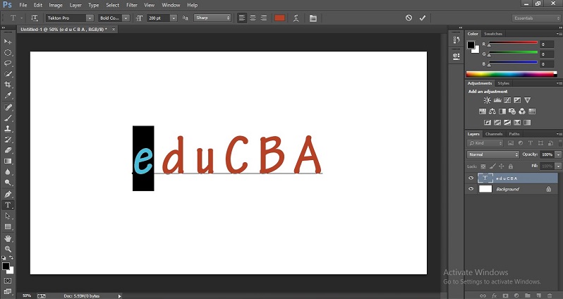This screenshot has width=563, height=299.
Task: Toggle text orientation in options bar
Action: point(35,18)
